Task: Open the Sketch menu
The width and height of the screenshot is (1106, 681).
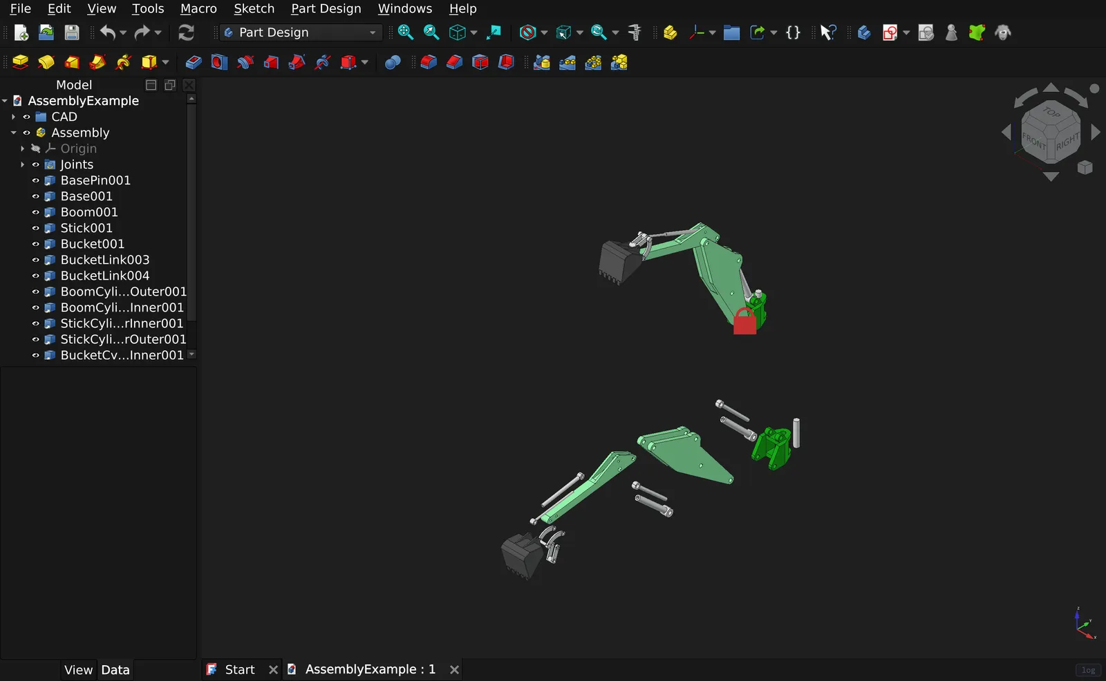Action: coord(254,8)
